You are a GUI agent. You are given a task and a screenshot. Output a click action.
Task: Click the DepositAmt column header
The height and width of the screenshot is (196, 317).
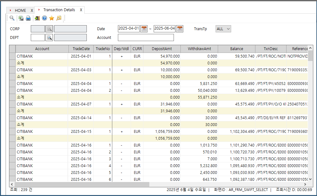(x=162, y=49)
